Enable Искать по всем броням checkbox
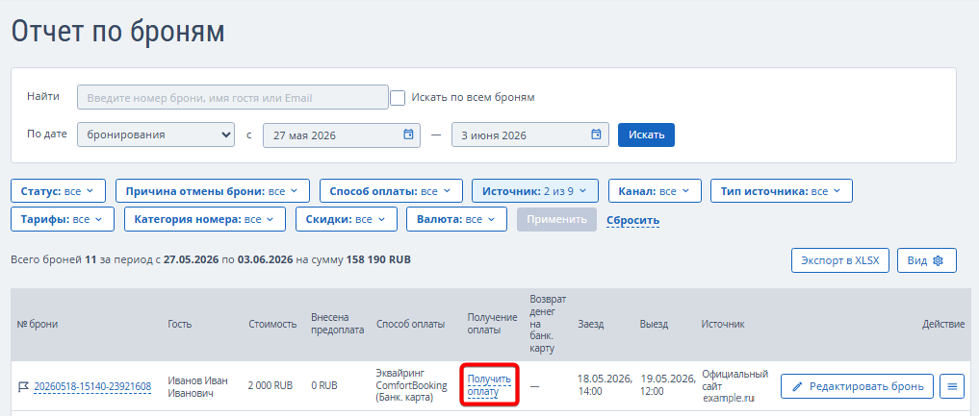Viewport: 979px width, 416px height. 398,98
